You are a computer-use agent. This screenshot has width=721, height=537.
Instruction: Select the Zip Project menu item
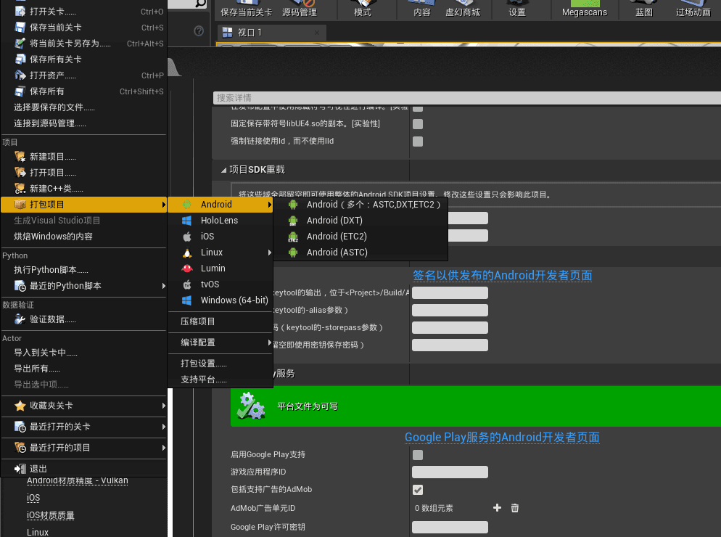point(221,321)
